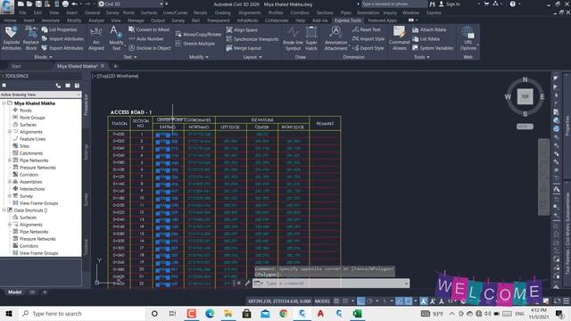Click the Break-line Symbol tool
The width and height of the screenshot is (571, 321).
293,38
